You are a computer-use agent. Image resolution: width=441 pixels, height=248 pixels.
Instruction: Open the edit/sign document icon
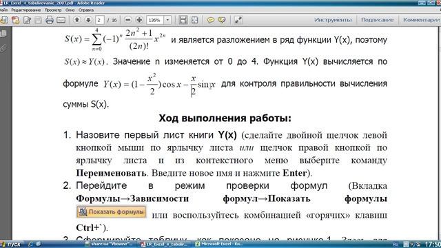(27, 20)
